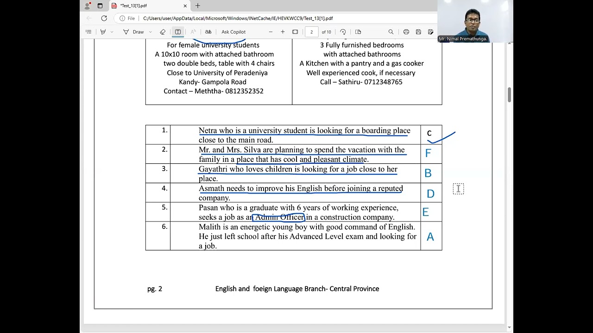This screenshot has height=333, width=593.
Task: Select the Draw tool
Action: point(133,32)
